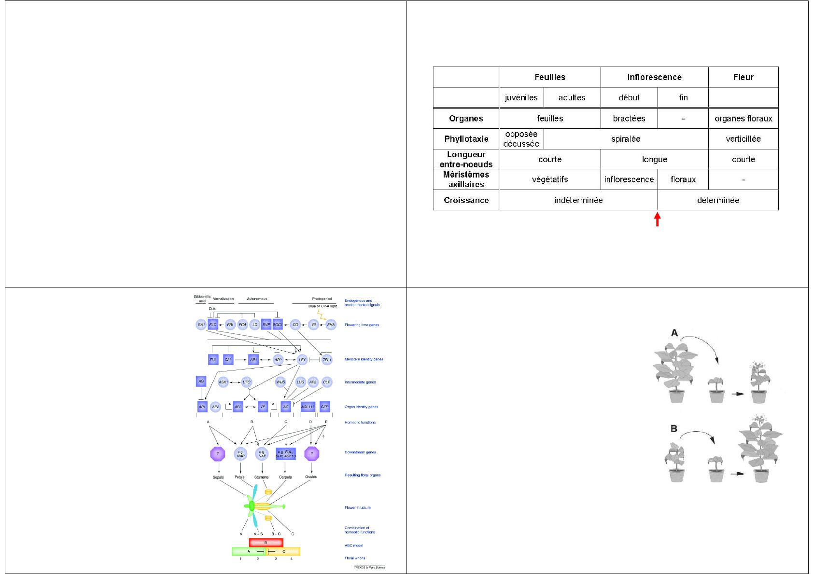
Task: Select the LFY gene circle
Action: pos(302,359)
